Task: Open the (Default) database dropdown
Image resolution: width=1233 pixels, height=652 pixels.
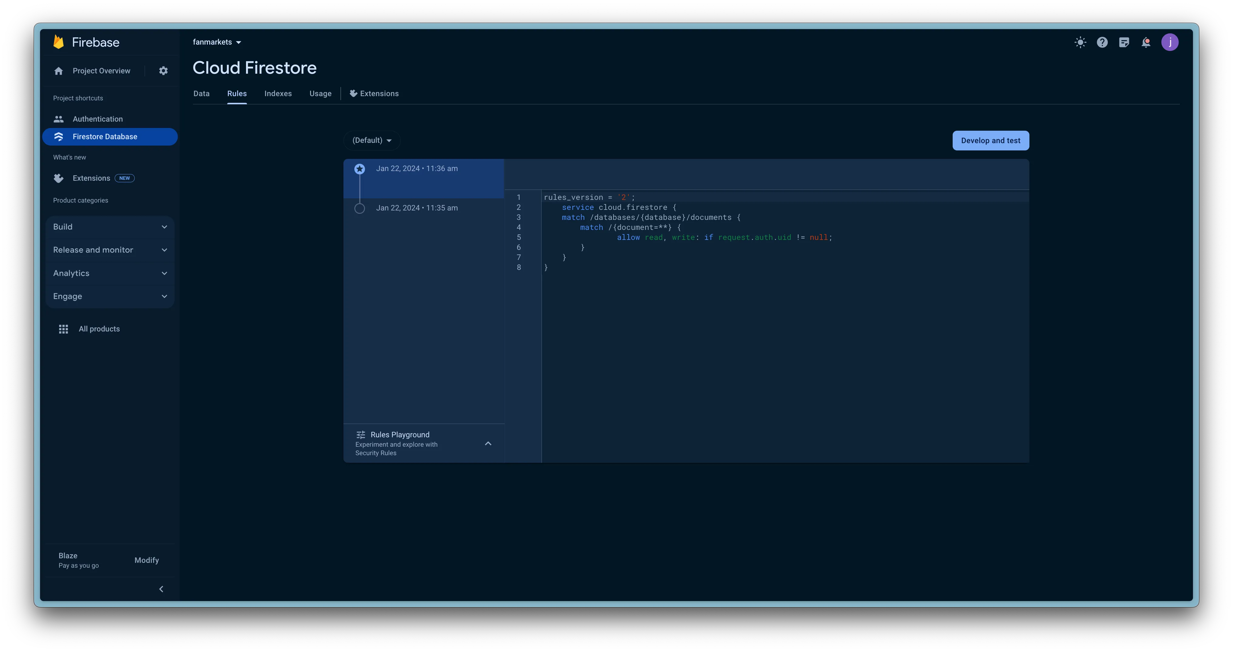Action: click(x=372, y=140)
